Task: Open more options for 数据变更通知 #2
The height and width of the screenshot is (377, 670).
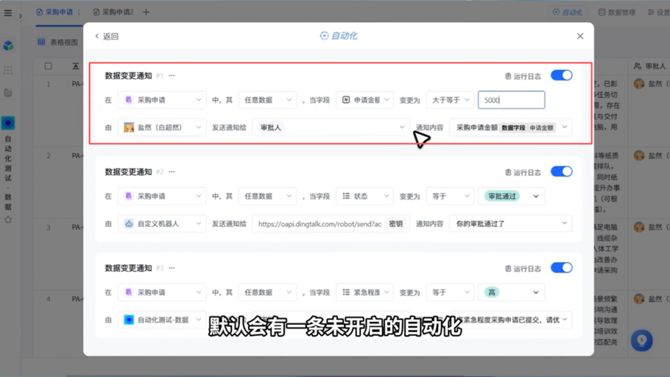Action: pyautogui.click(x=172, y=172)
